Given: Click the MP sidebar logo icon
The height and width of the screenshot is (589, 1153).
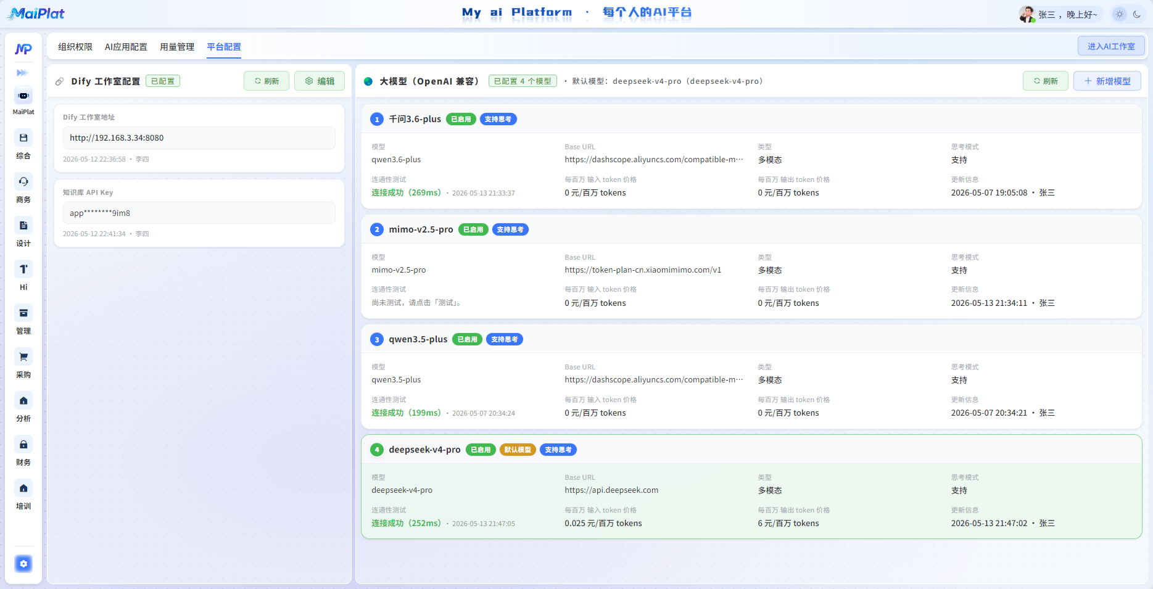Looking at the screenshot, I should 23,49.
